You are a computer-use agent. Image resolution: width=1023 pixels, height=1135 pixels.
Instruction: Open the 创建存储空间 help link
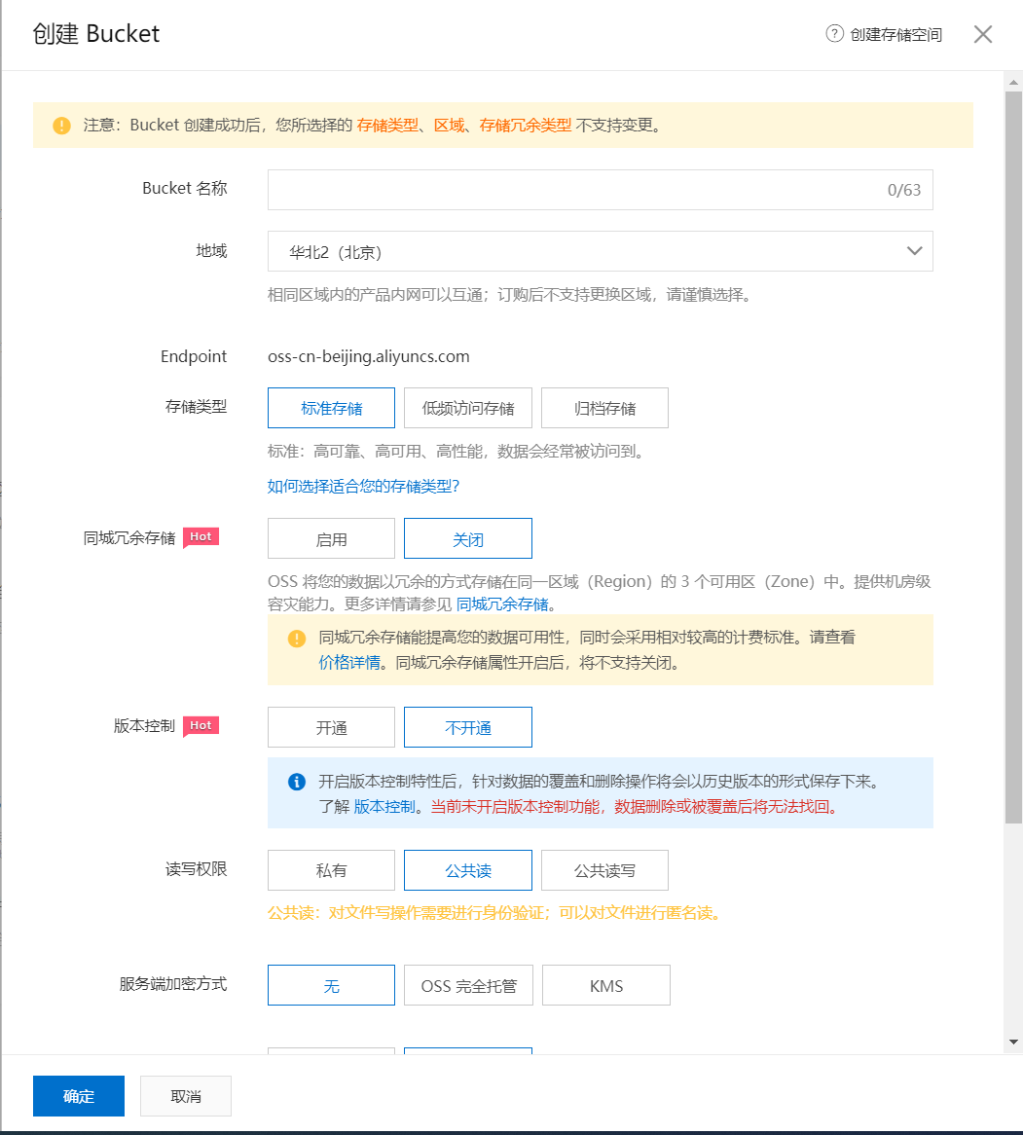point(895,35)
